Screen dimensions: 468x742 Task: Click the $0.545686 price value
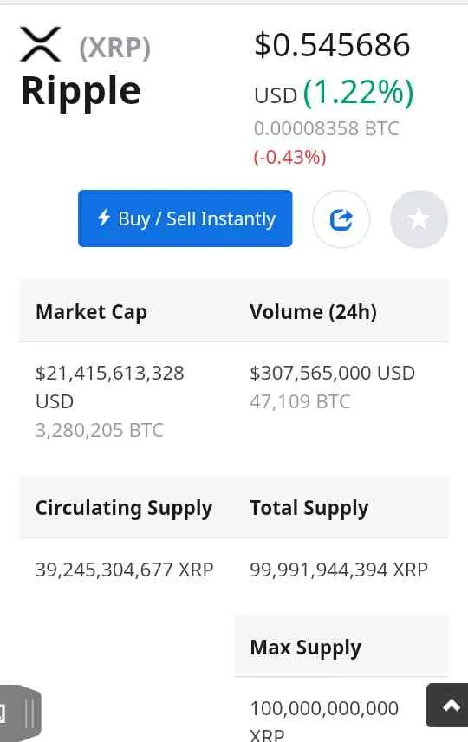(332, 45)
